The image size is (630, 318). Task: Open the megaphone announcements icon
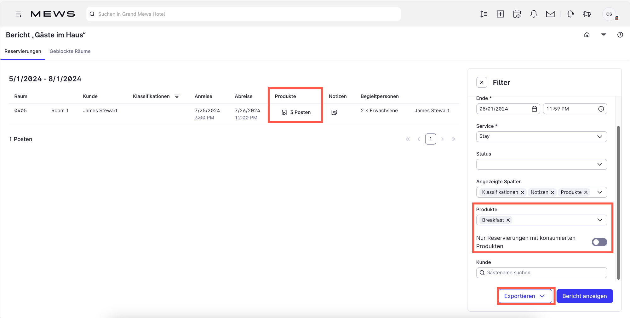[x=587, y=14]
